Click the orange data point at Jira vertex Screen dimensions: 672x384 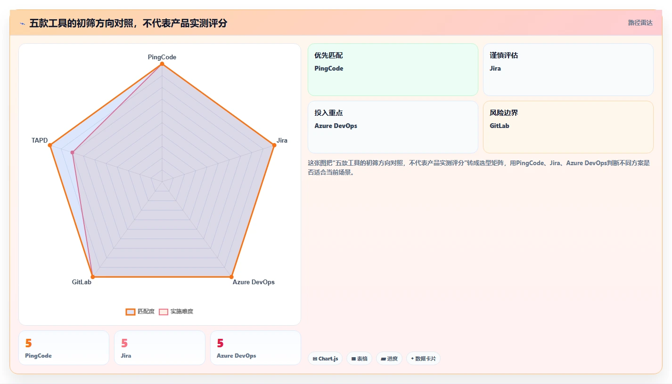click(274, 145)
